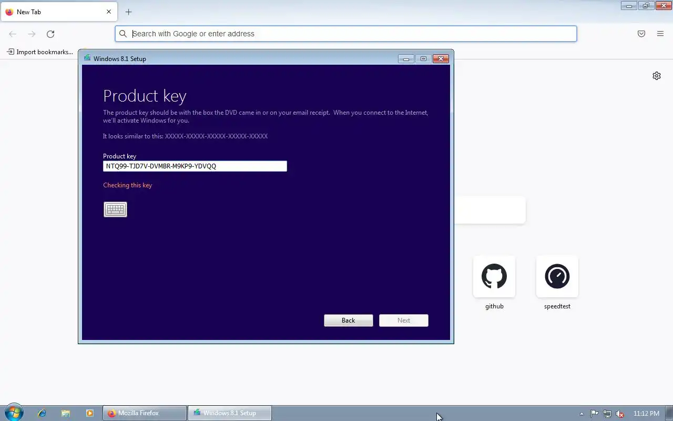The width and height of the screenshot is (673, 421).
Task: Open the Windows Start orb
Action: 14,413
